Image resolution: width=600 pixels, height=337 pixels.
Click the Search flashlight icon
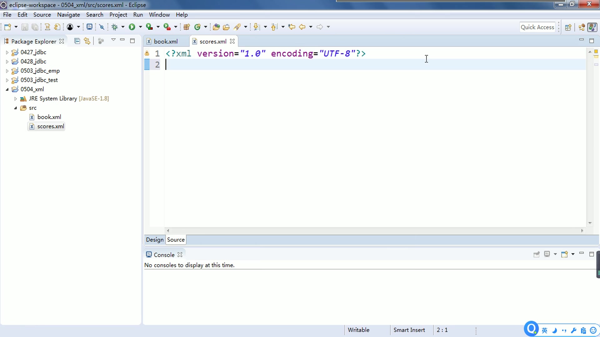[237, 27]
